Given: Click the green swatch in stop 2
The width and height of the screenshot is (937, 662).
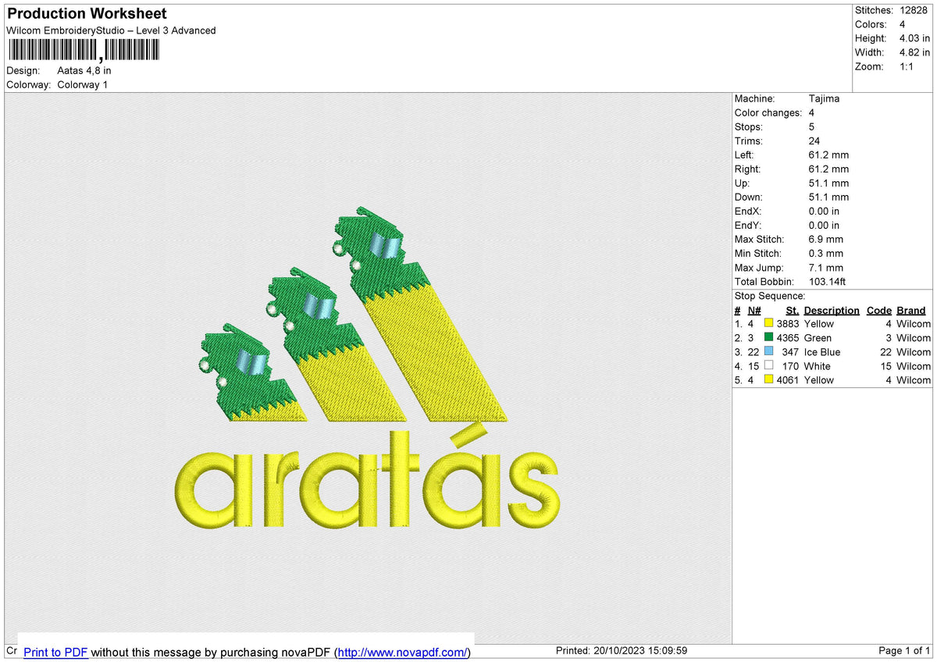Looking at the screenshot, I should pos(769,338).
